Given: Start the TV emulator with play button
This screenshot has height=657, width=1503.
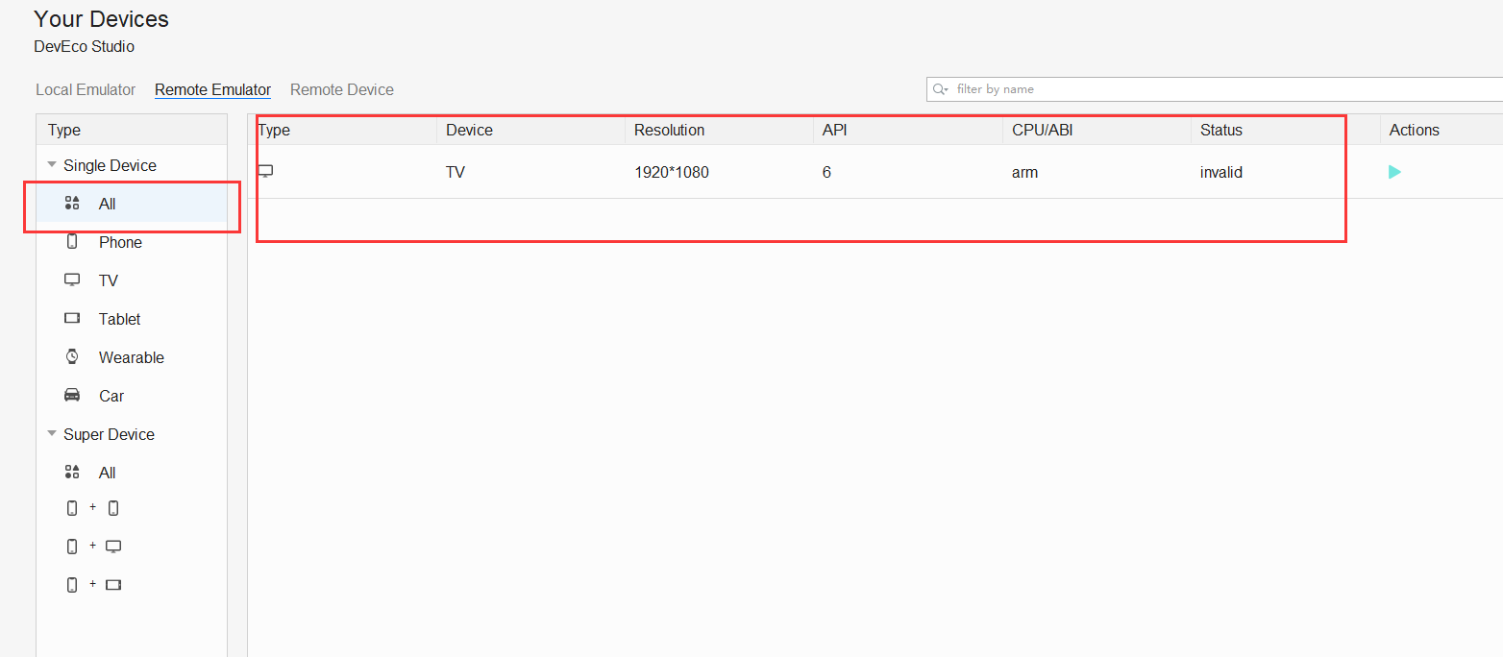Looking at the screenshot, I should tap(1394, 172).
